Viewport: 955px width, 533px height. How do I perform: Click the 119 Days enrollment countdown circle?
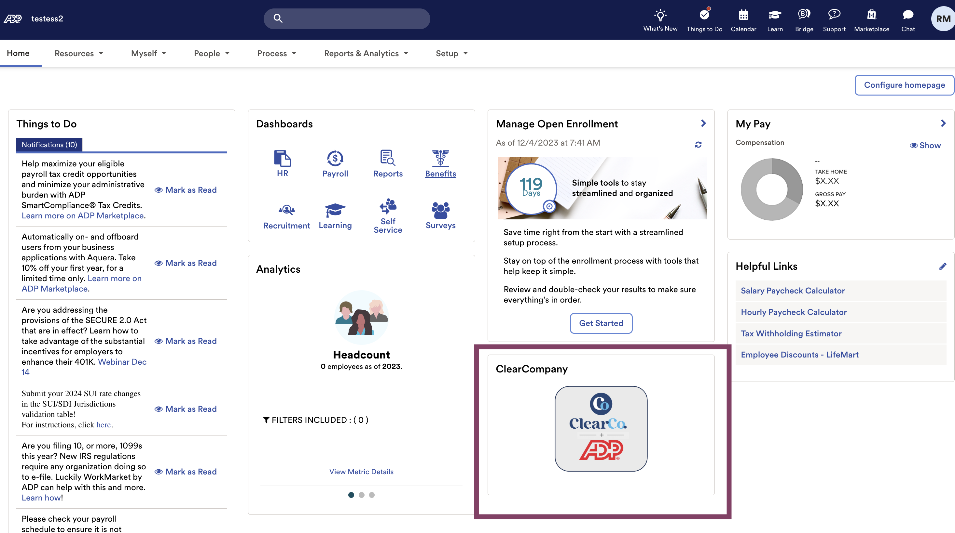tap(531, 189)
